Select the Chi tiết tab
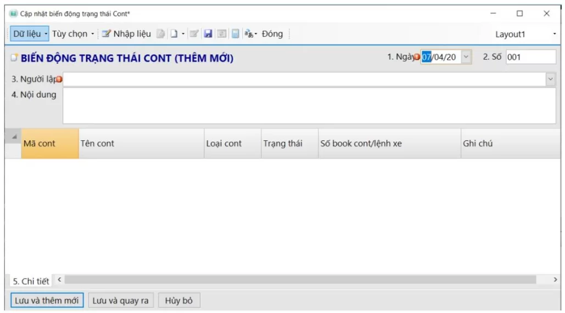 click(31, 281)
